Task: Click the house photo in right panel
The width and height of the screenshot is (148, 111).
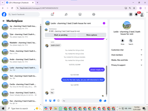Action: point(127,25)
